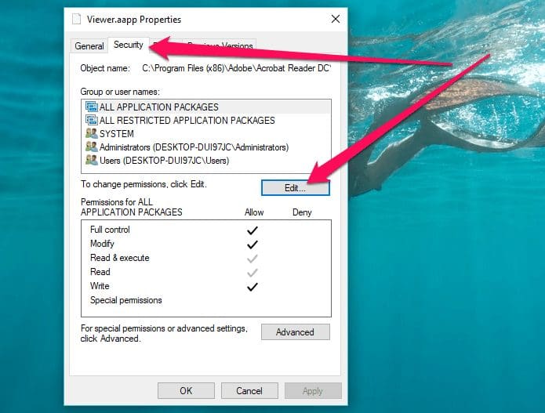Open the Previous Versions tab

coord(220,45)
